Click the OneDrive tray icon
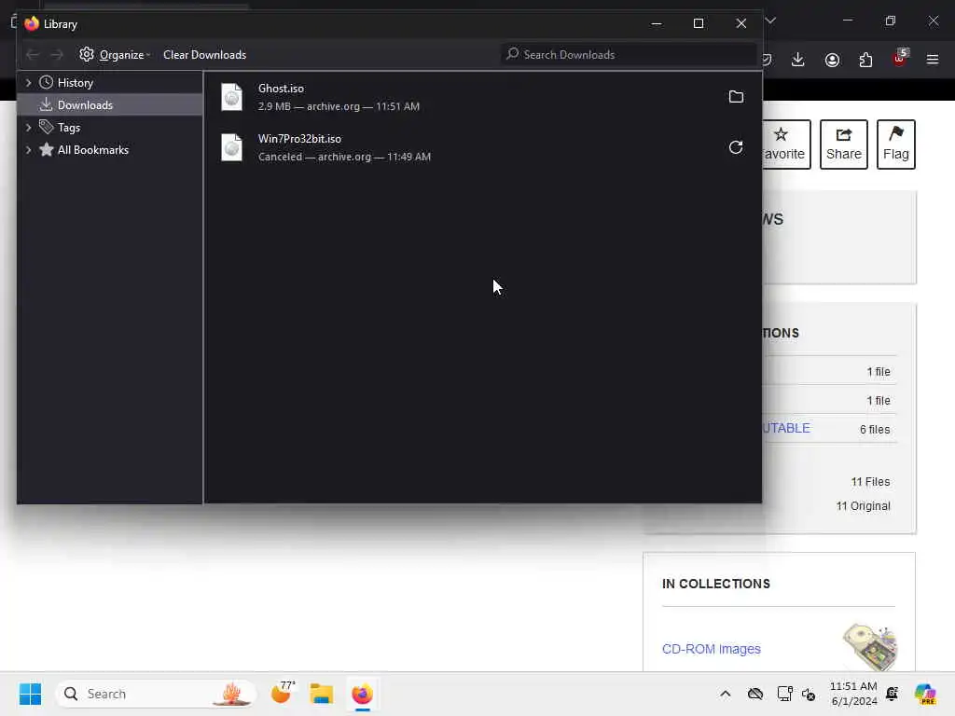 [755, 694]
